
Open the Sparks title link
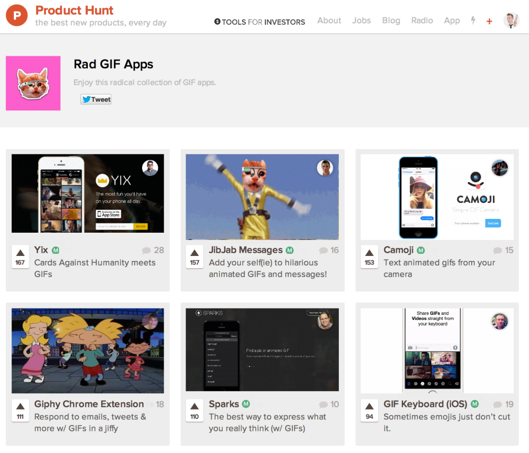pyautogui.click(x=224, y=404)
